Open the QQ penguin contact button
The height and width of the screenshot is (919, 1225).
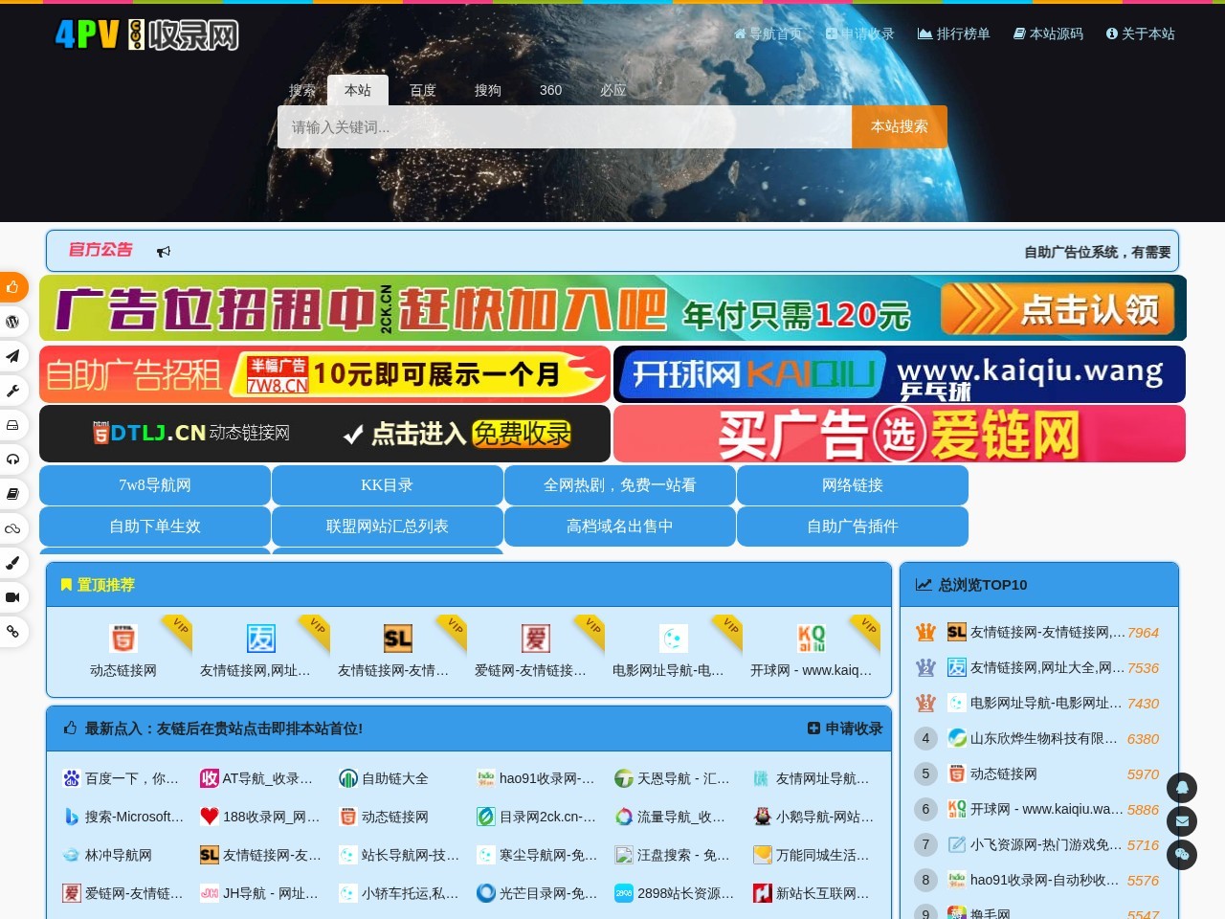(1182, 788)
